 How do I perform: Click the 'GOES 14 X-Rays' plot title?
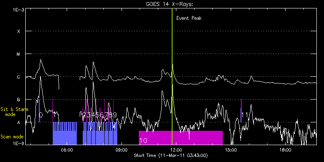[170, 4]
